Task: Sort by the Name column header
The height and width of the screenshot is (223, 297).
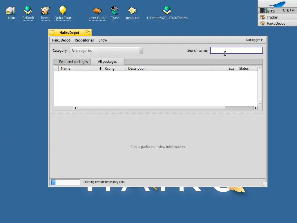Action: pos(80,69)
